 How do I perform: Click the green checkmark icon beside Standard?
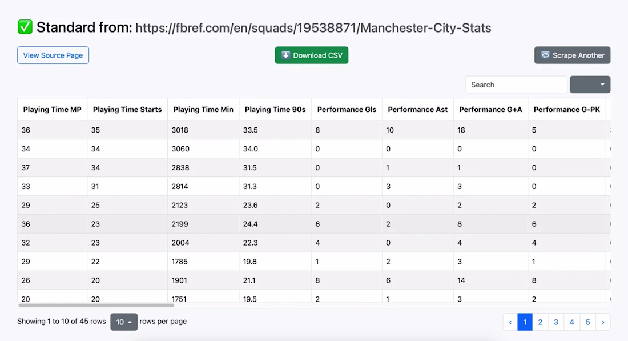(x=25, y=27)
